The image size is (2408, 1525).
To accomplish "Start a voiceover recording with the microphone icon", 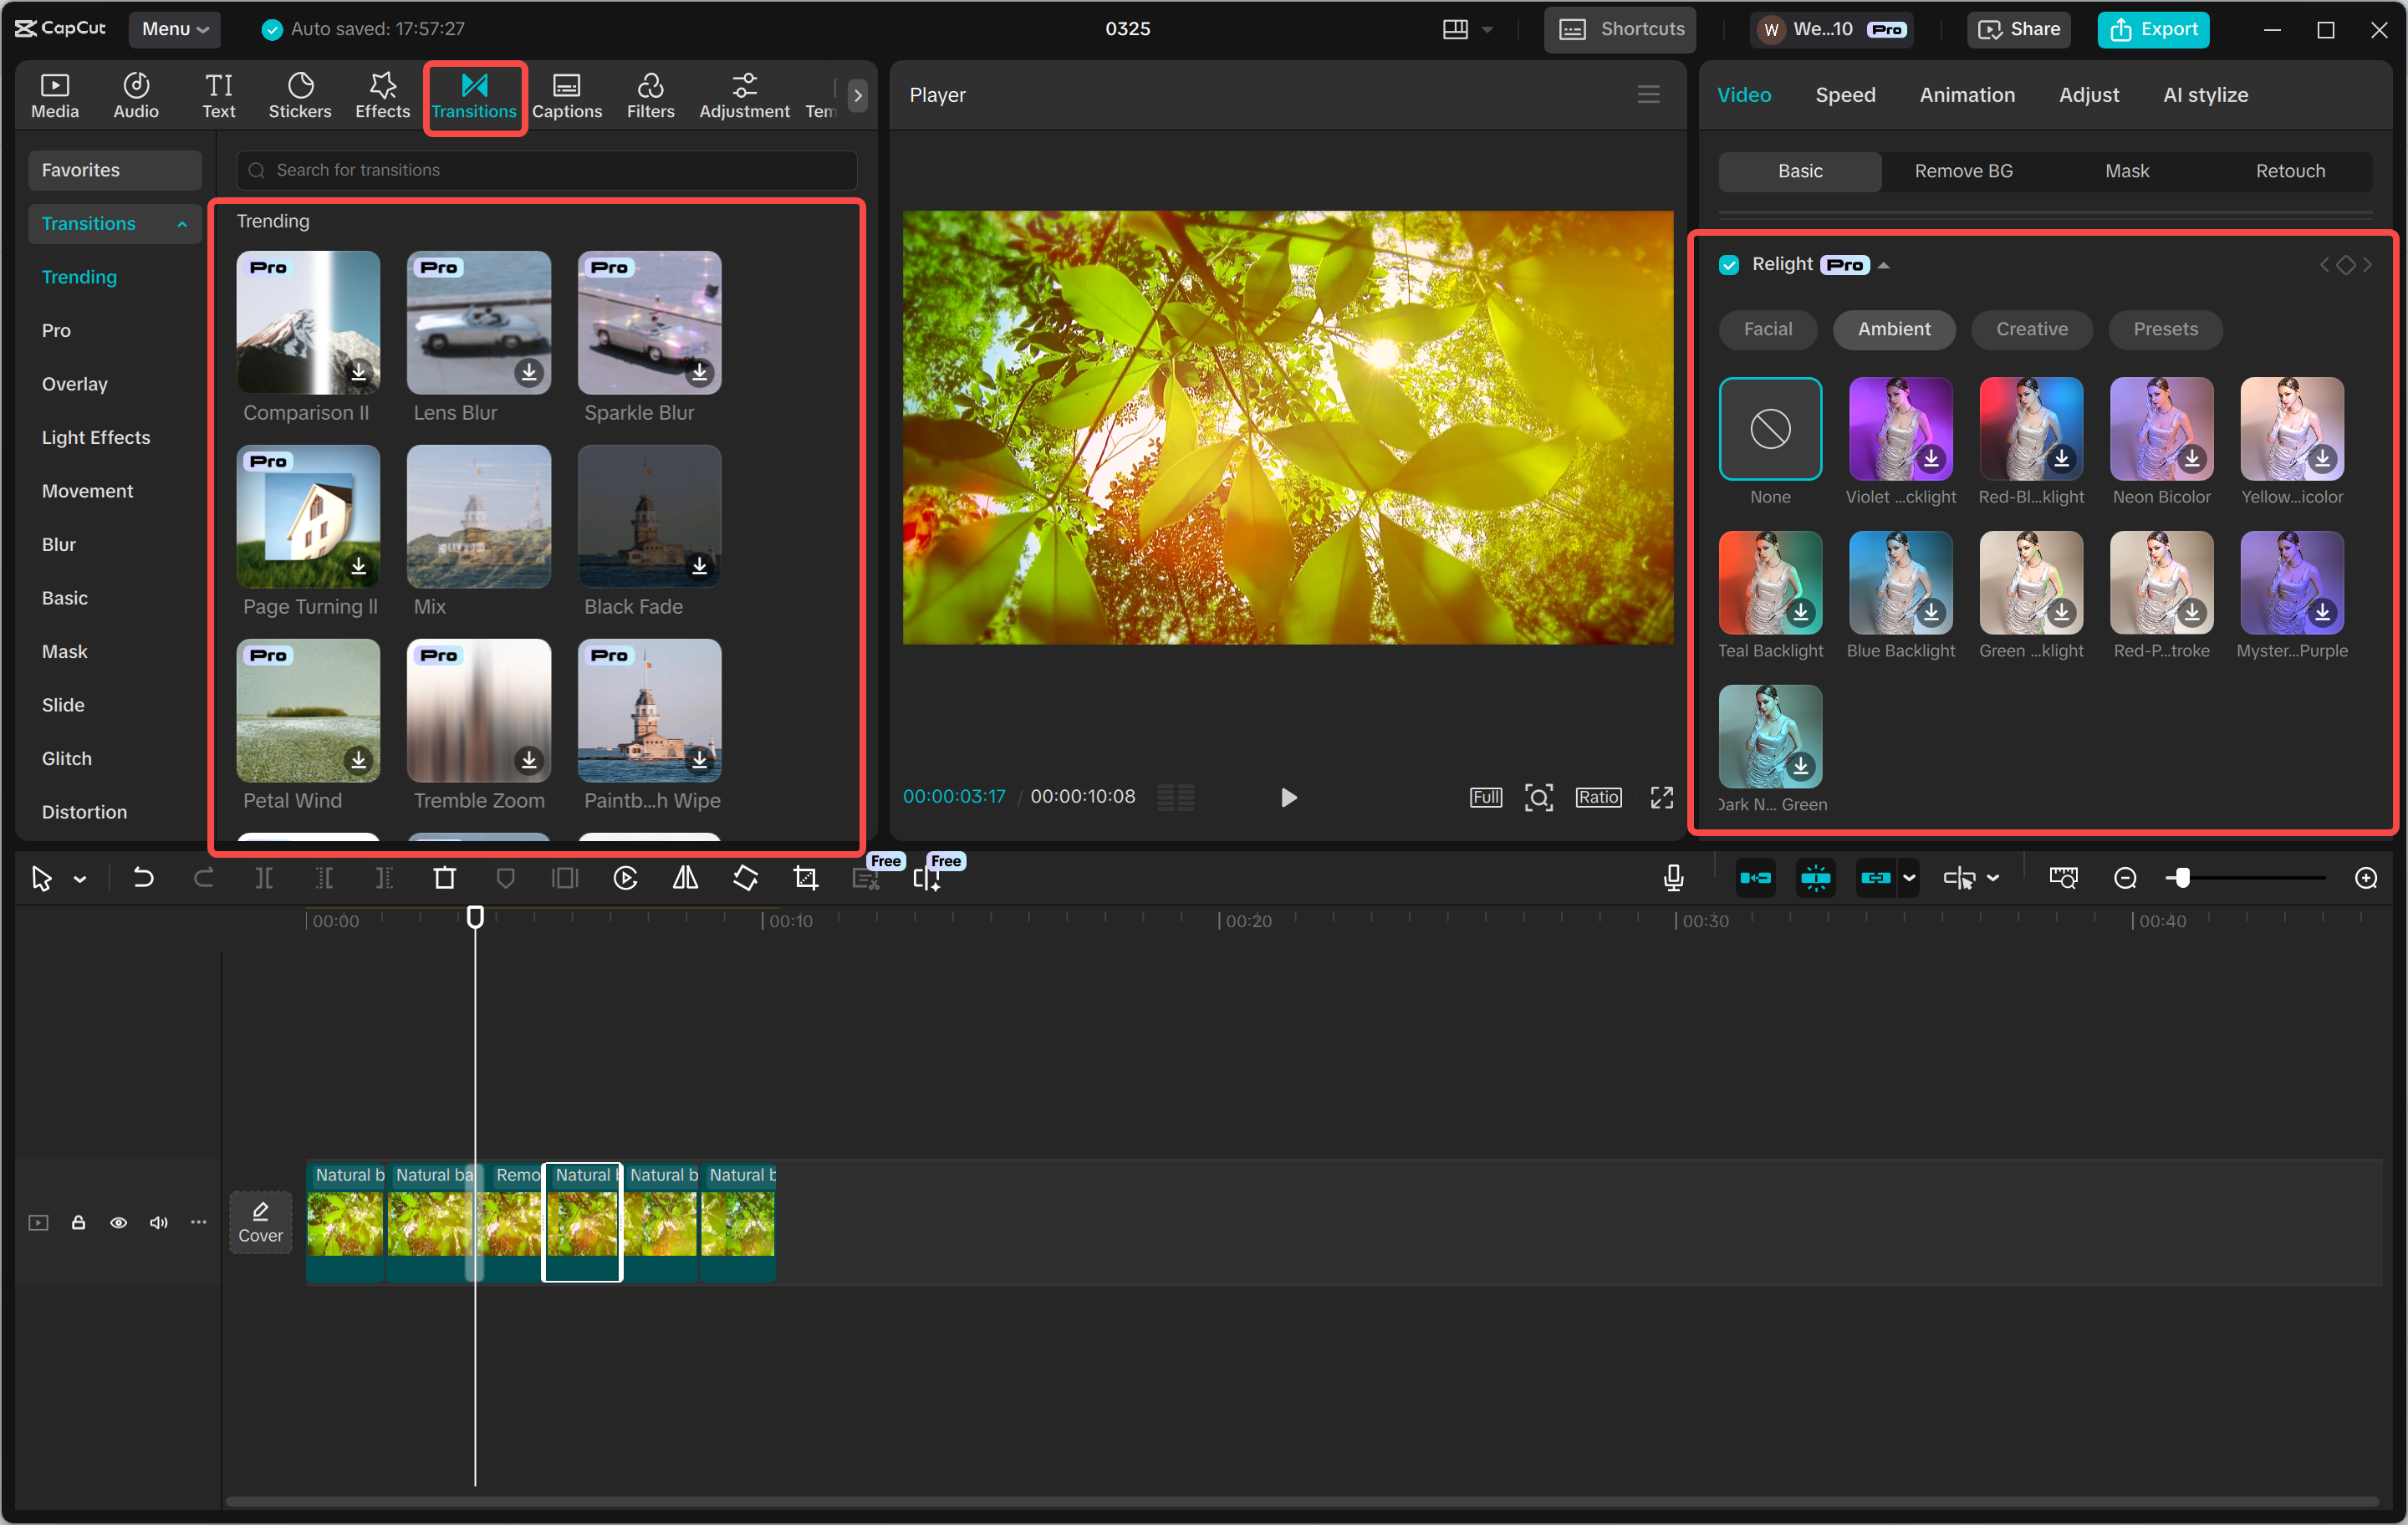I will pyautogui.click(x=1672, y=878).
